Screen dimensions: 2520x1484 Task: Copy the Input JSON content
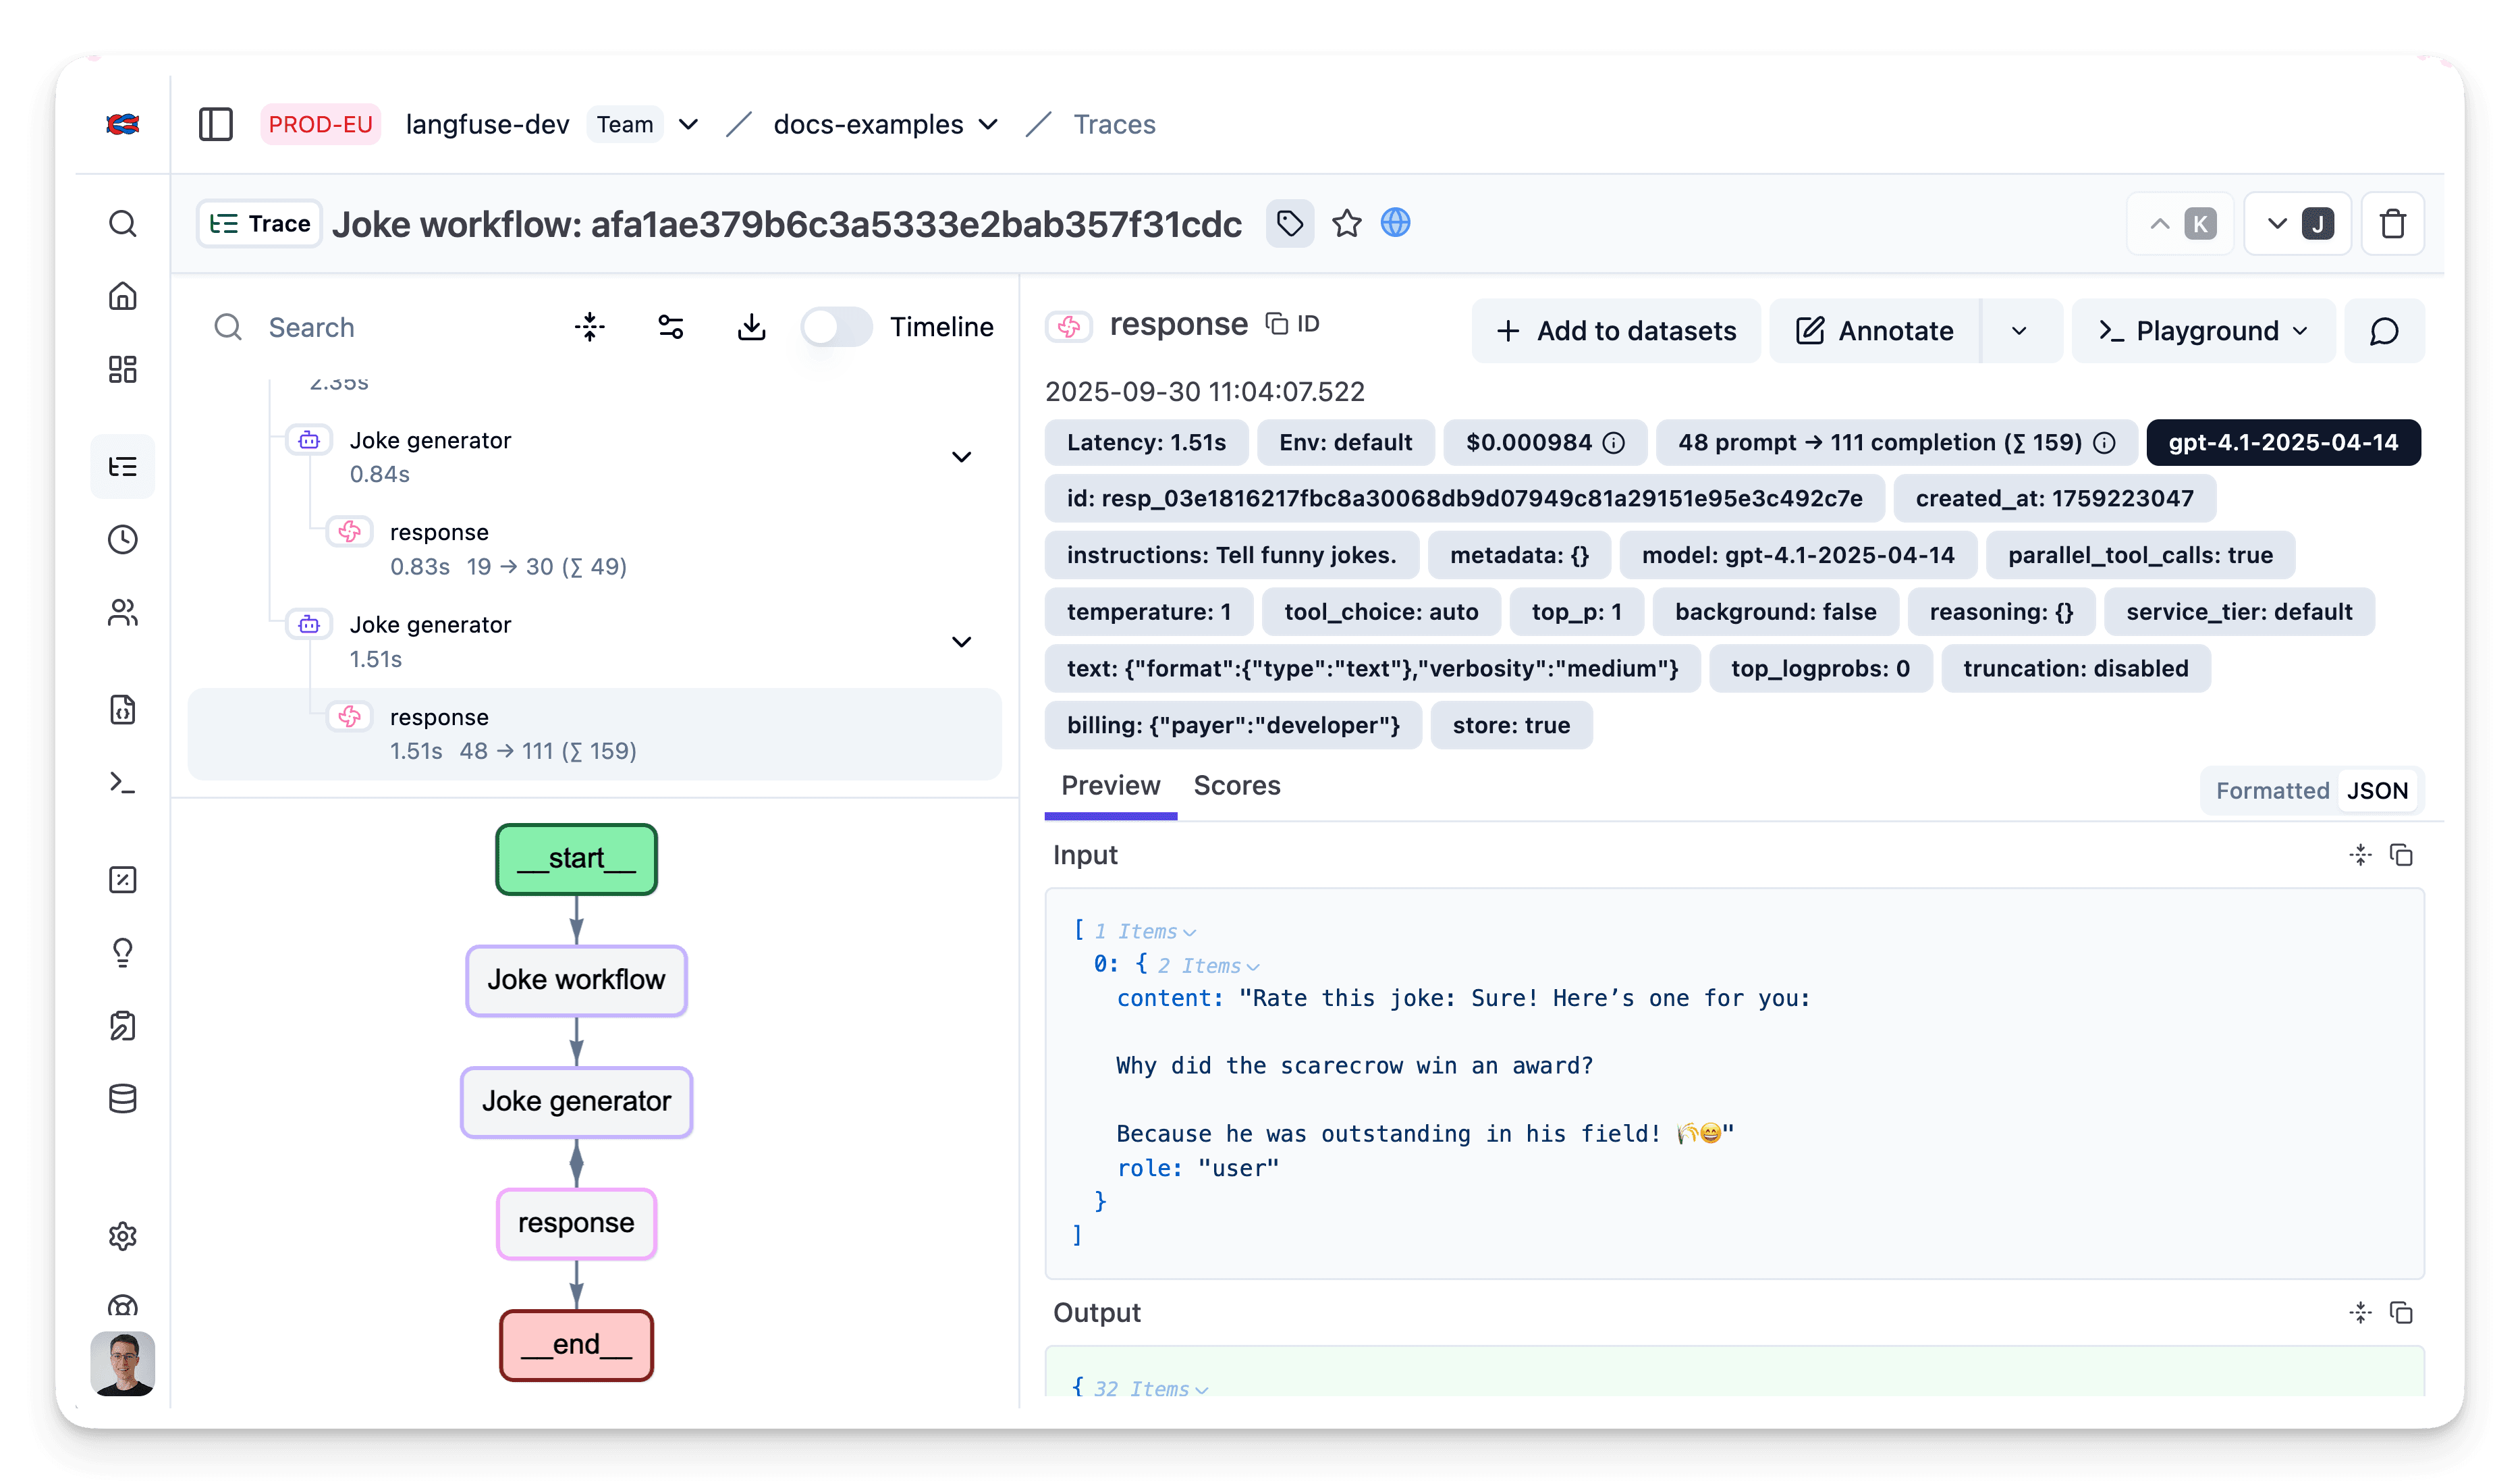(x=2400, y=855)
